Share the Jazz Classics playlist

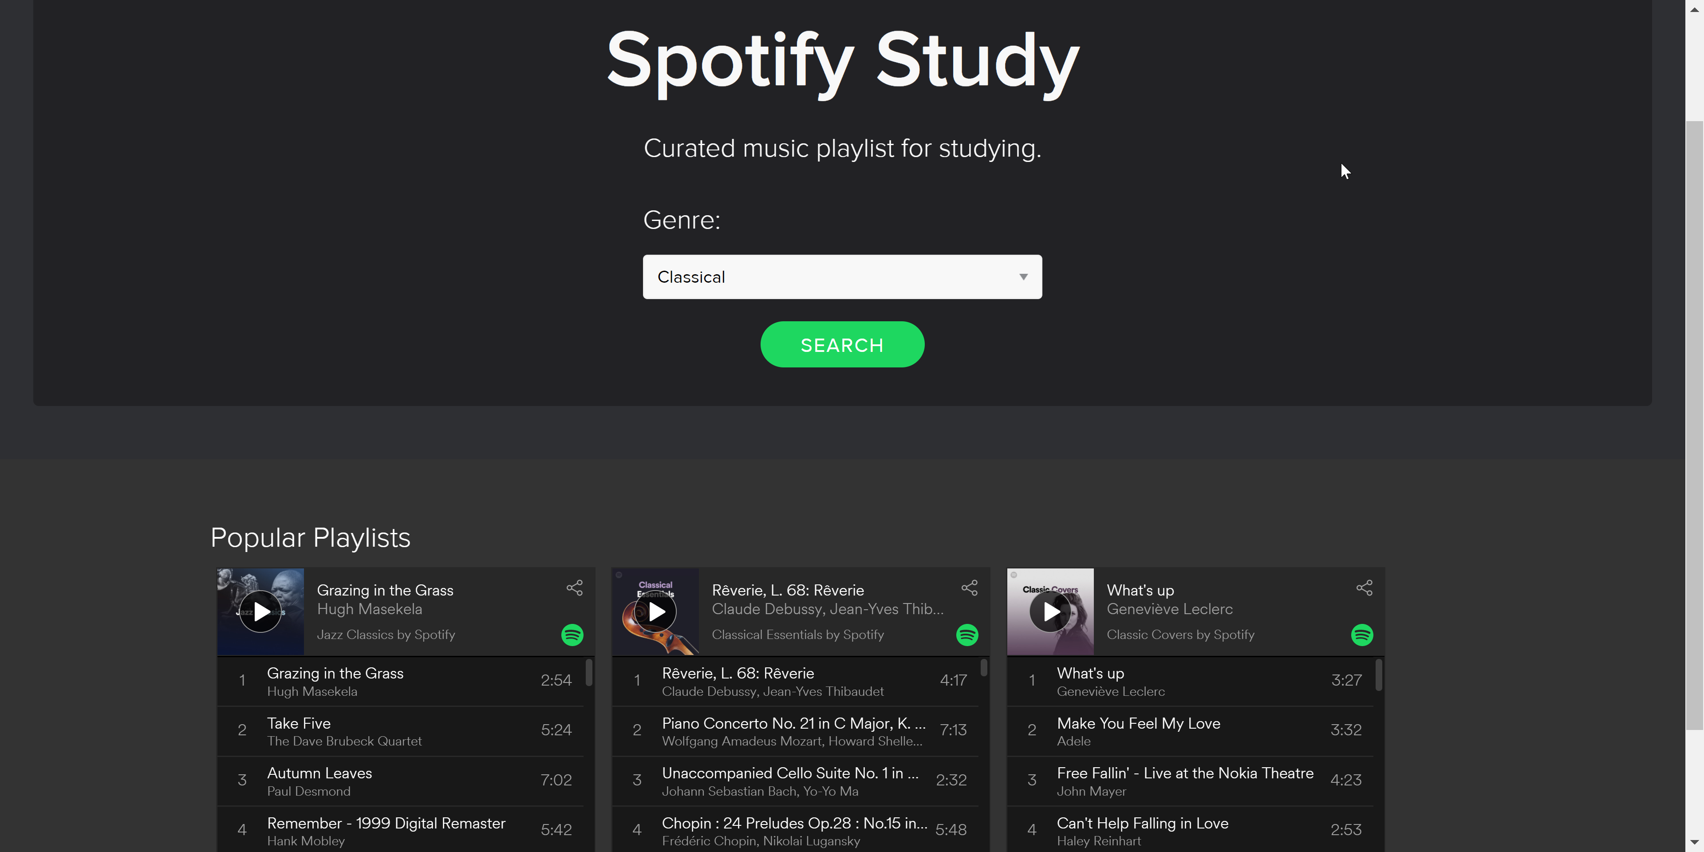(x=574, y=588)
